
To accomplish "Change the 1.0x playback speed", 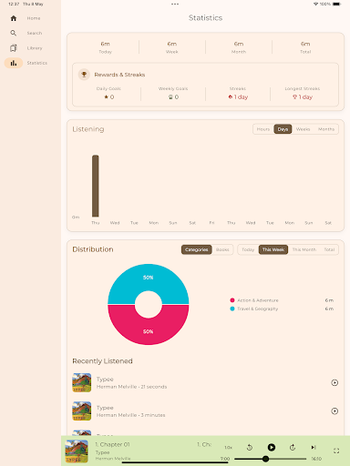I will point(229,448).
